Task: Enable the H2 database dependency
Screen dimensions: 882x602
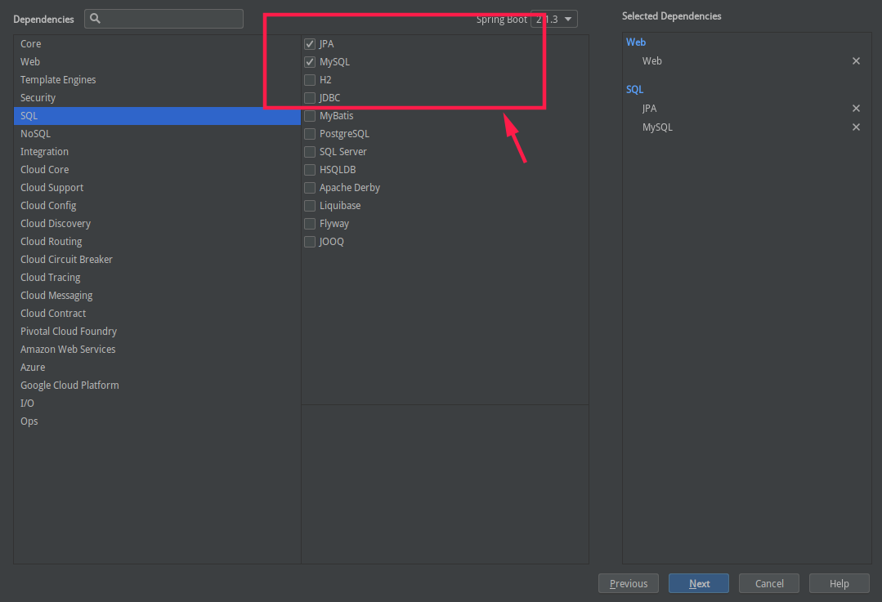Action: [x=310, y=79]
